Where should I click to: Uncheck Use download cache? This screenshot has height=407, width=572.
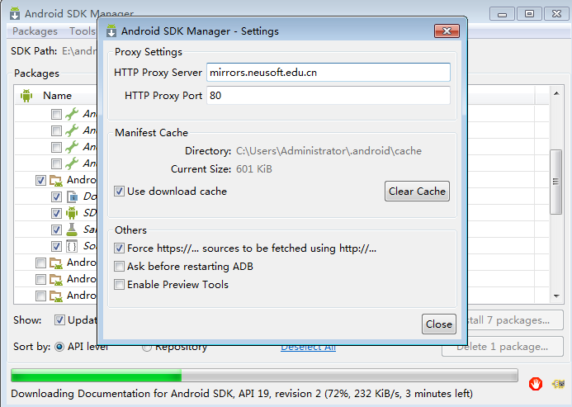(x=119, y=192)
